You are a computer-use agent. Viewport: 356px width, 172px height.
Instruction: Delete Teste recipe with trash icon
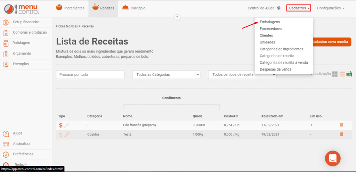[x=341, y=134]
